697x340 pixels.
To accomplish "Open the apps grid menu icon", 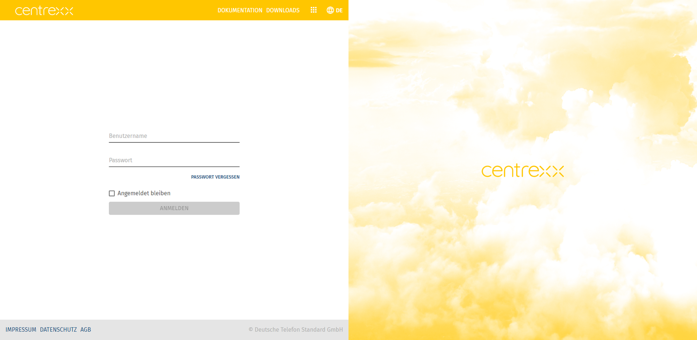I will (x=314, y=10).
